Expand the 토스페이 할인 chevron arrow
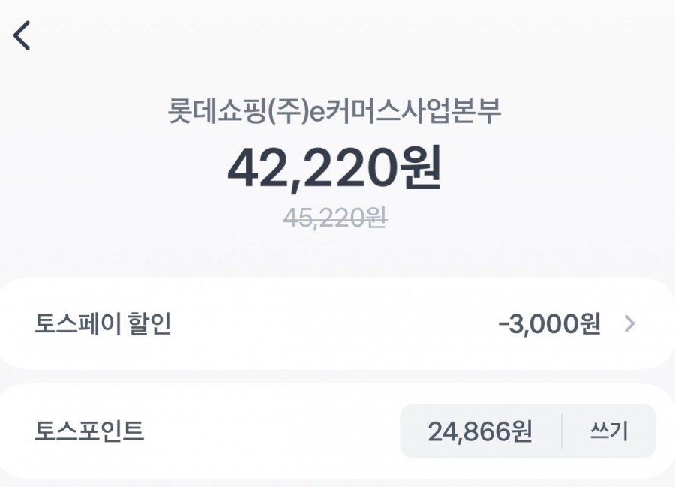The height and width of the screenshot is (487, 675). [x=630, y=324]
